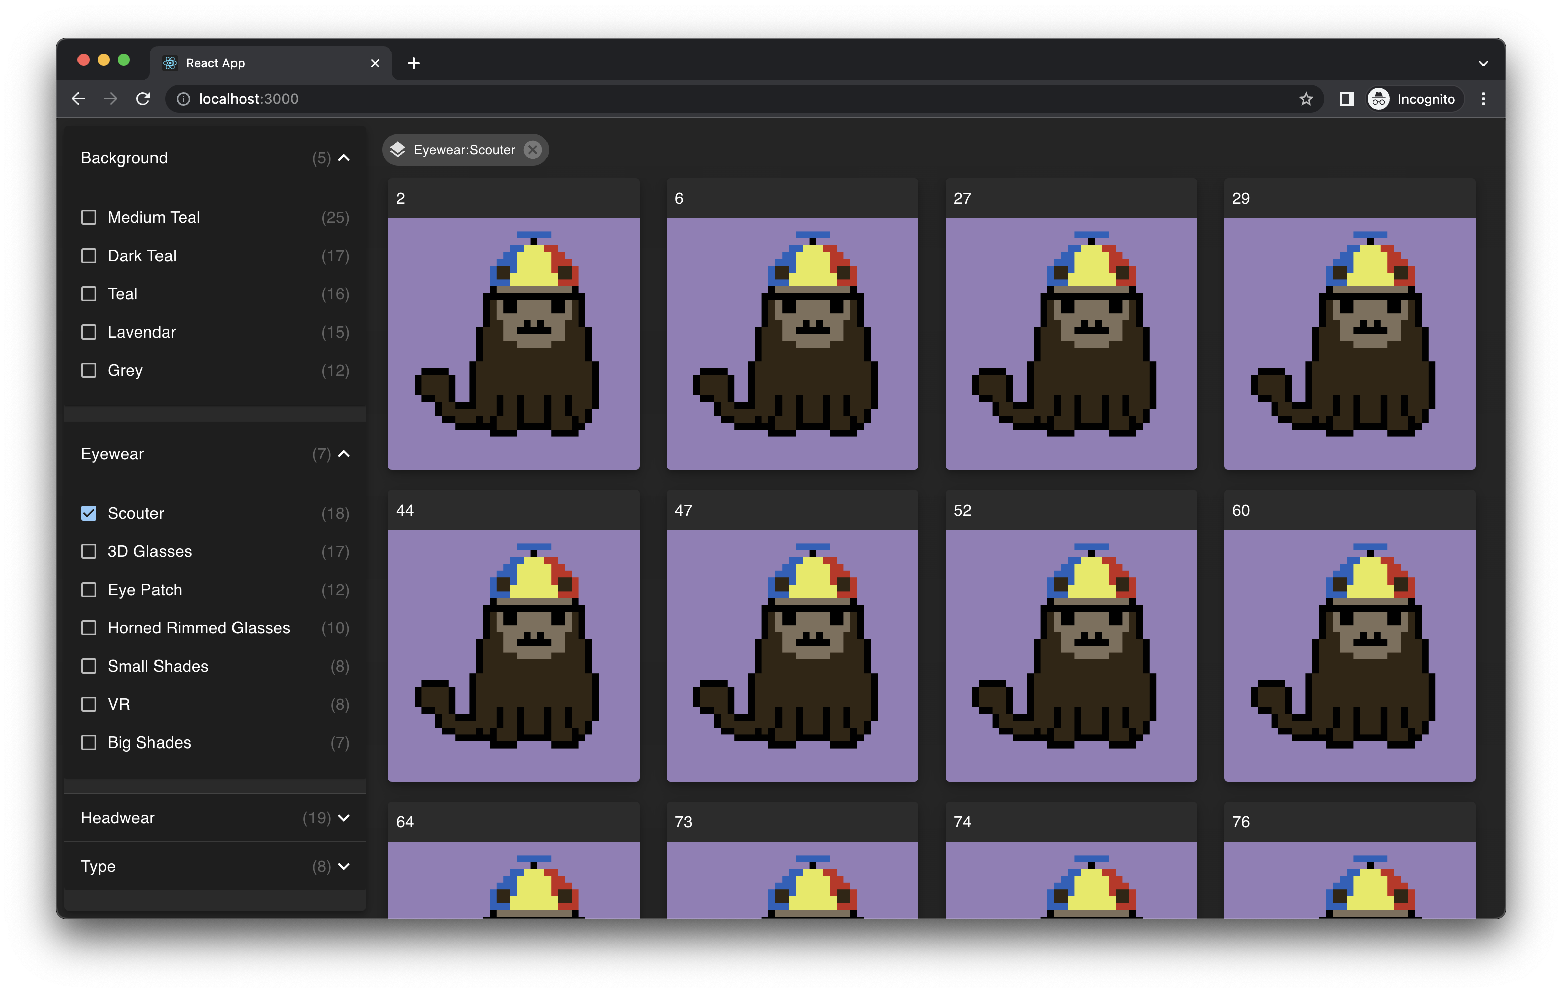This screenshot has width=1562, height=993.
Task: Click the Incognito profile button
Action: [x=1414, y=99]
